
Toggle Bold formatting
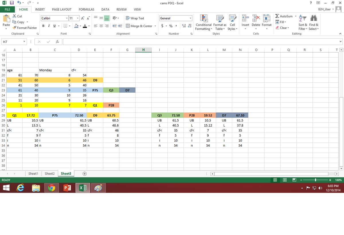point(43,26)
